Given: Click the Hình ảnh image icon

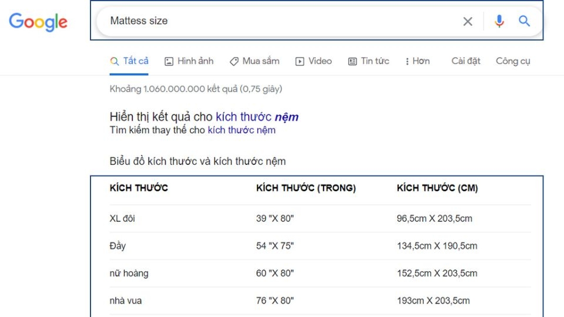Looking at the screenshot, I should click(x=169, y=62).
